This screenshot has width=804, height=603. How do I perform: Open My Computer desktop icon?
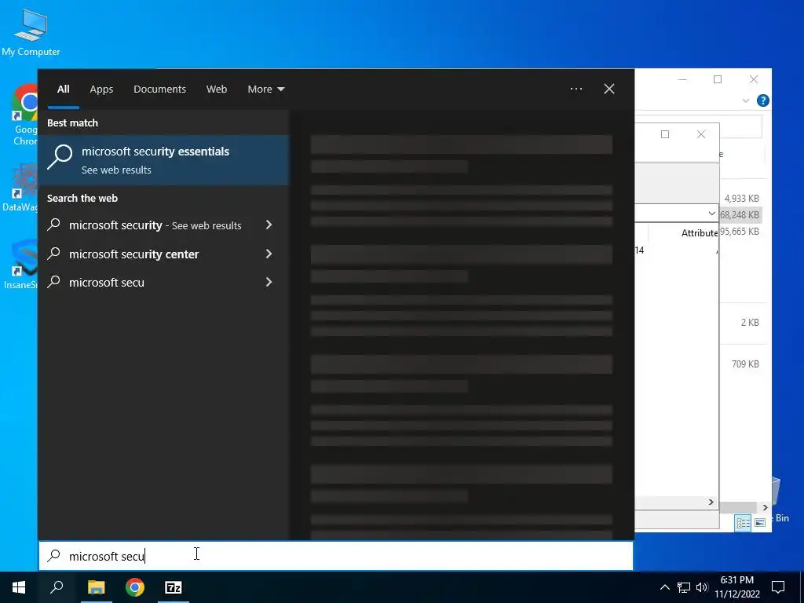[31, 32]
